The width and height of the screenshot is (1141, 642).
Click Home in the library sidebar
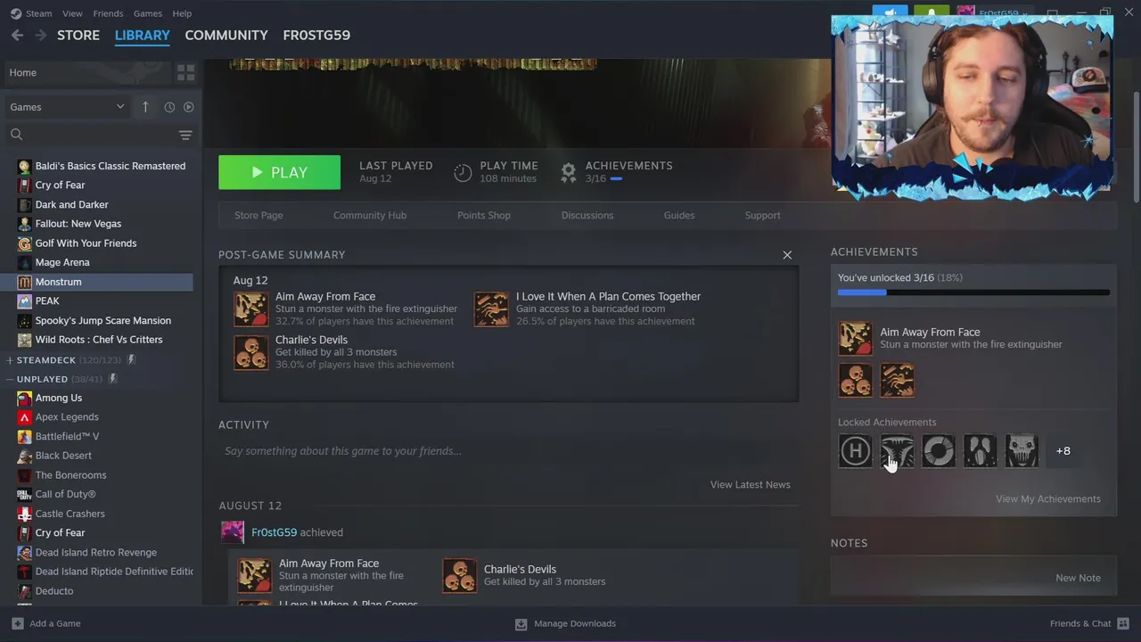click(x=88, y=72)
